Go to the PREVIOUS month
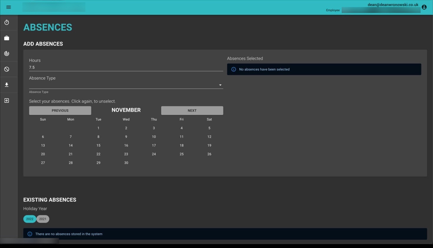This screenshot has height=248, width=433. (x=60, y=110)
